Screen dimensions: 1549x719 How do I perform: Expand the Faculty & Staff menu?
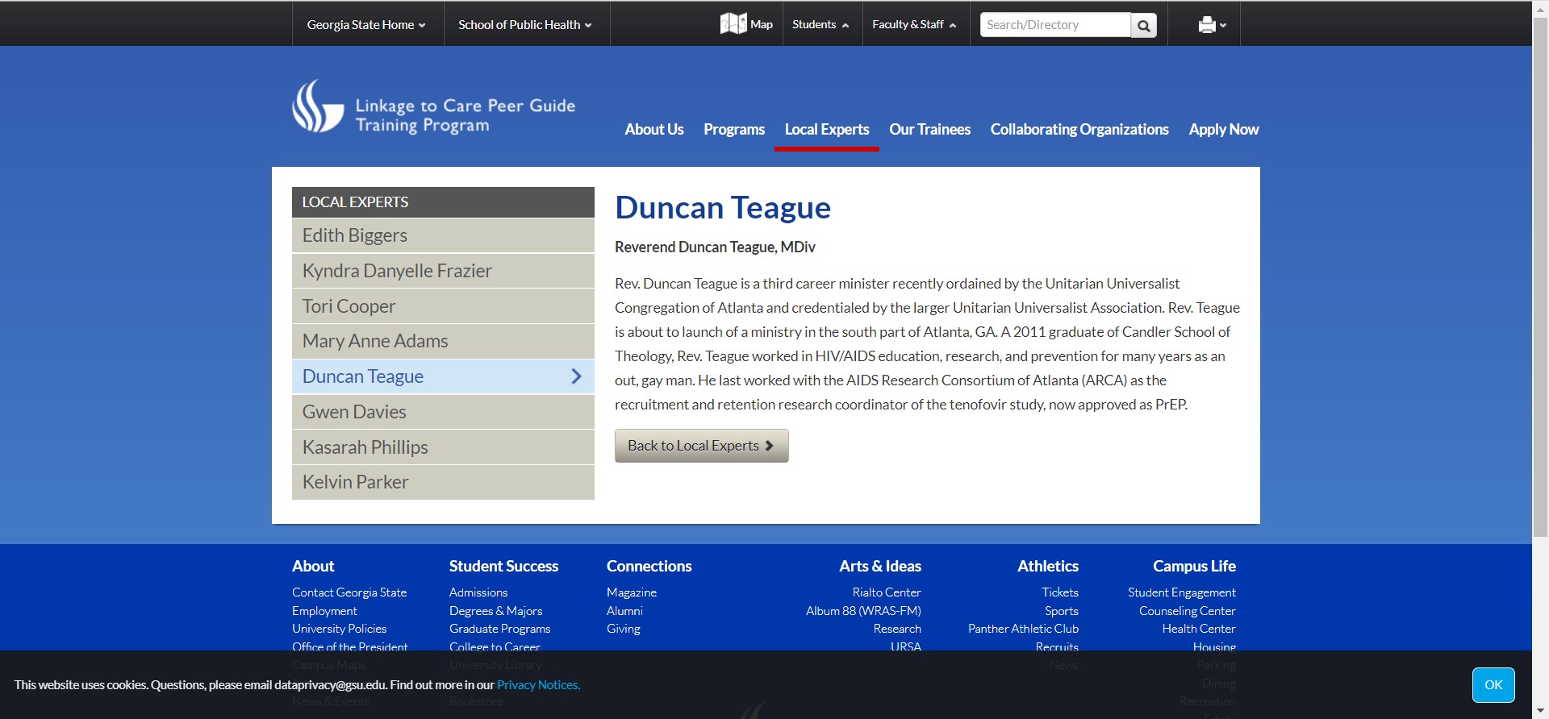pyautogui.click(x=914, y=25)
